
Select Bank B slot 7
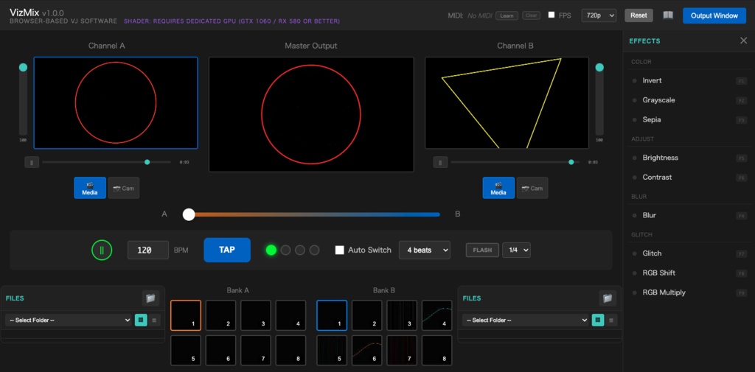point(402,351)
